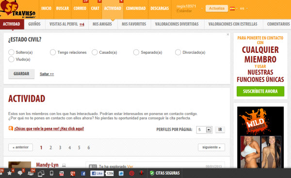Switch to the Mis Amigos tab
The image size is (291, 178).
click(x=102, y=24)
